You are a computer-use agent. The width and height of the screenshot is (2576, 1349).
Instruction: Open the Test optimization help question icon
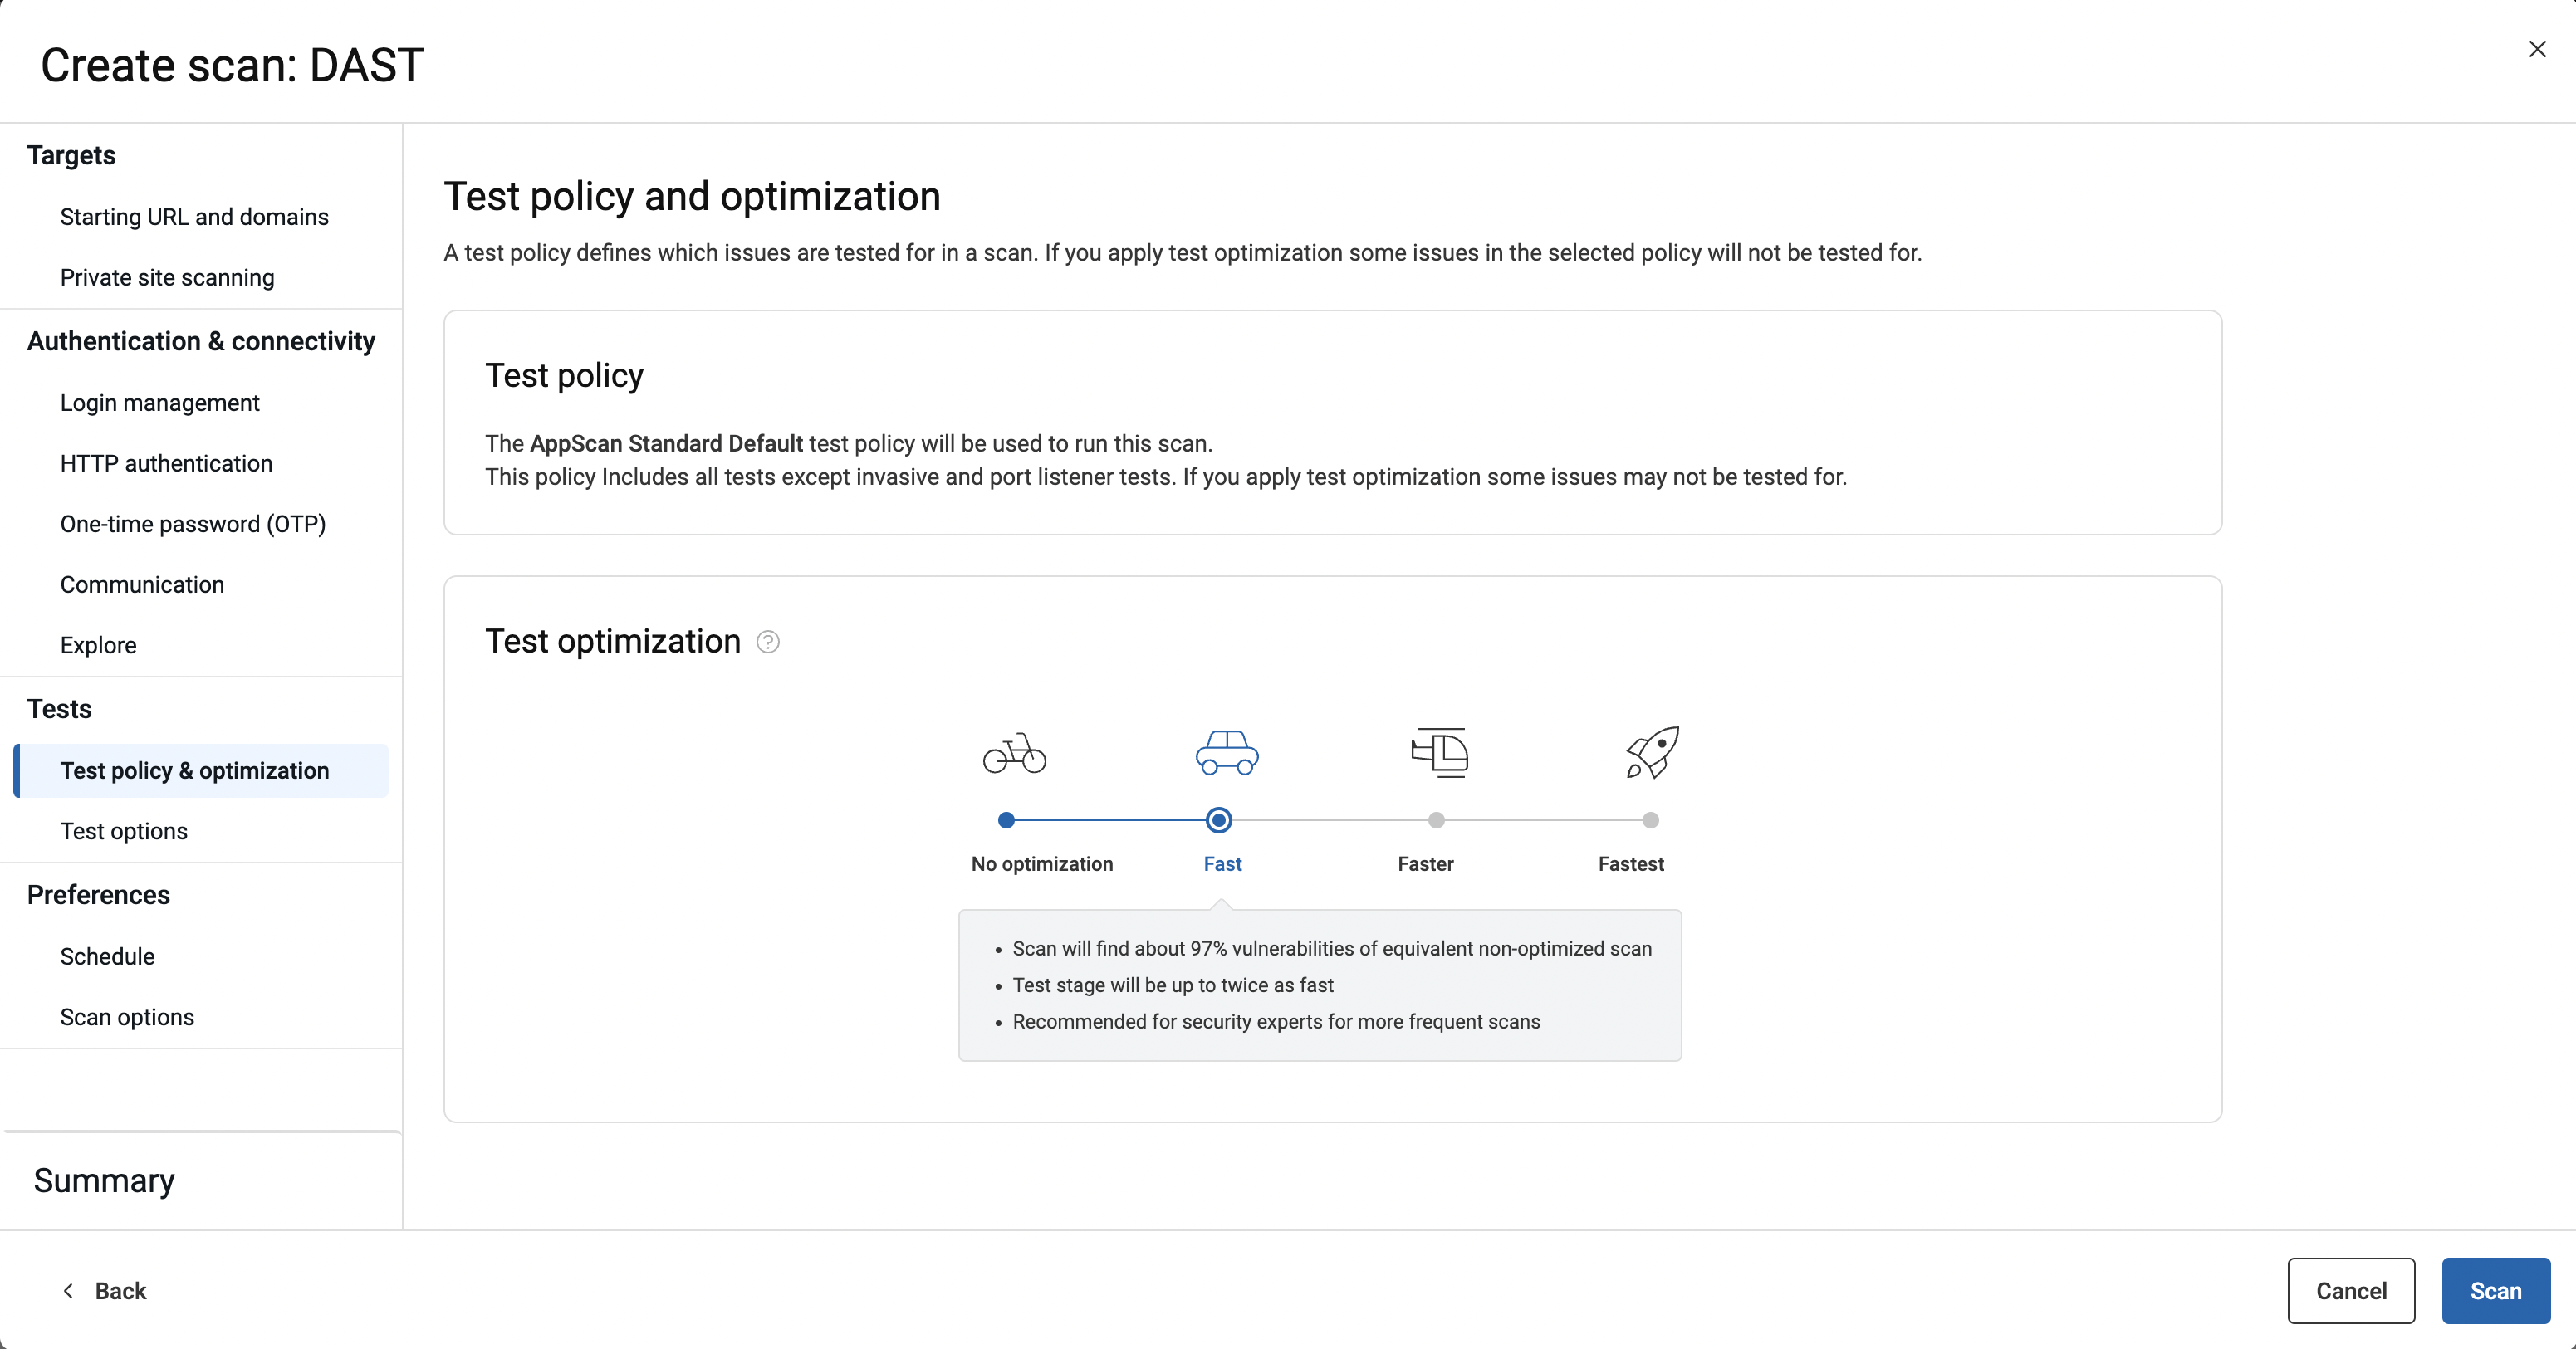[768, 642]
